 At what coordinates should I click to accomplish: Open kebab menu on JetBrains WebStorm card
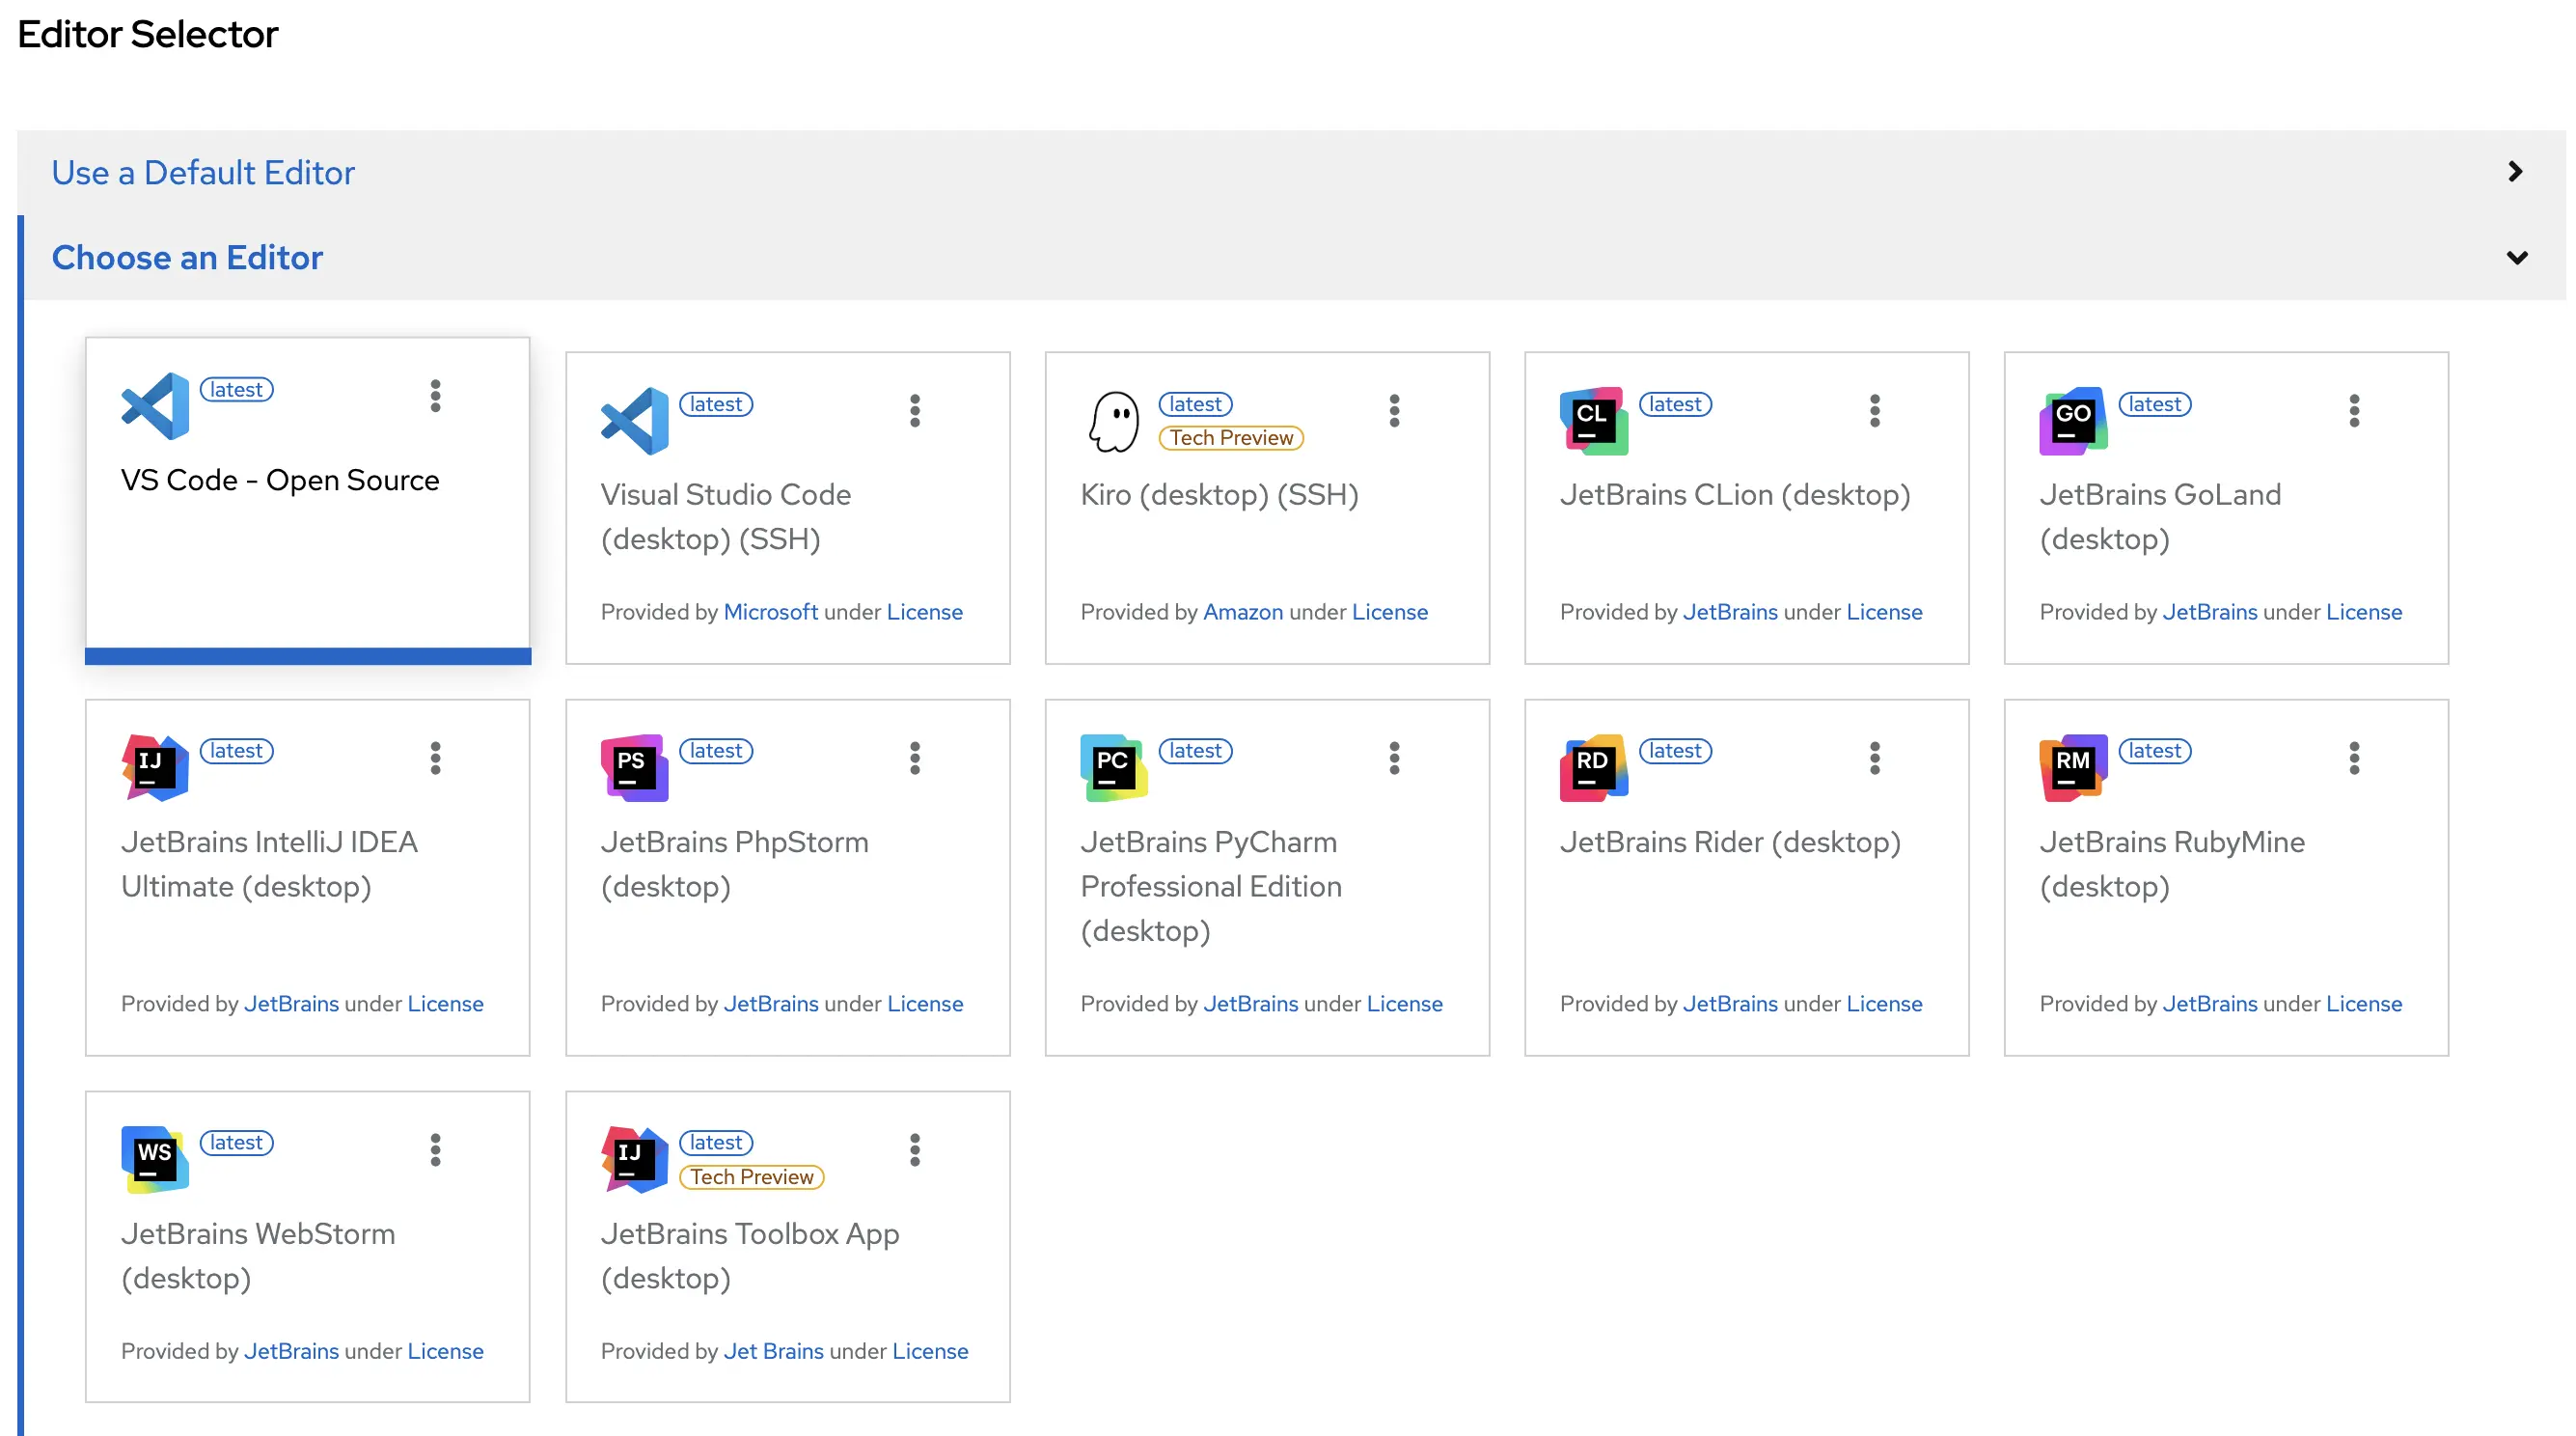[435, 1150]
